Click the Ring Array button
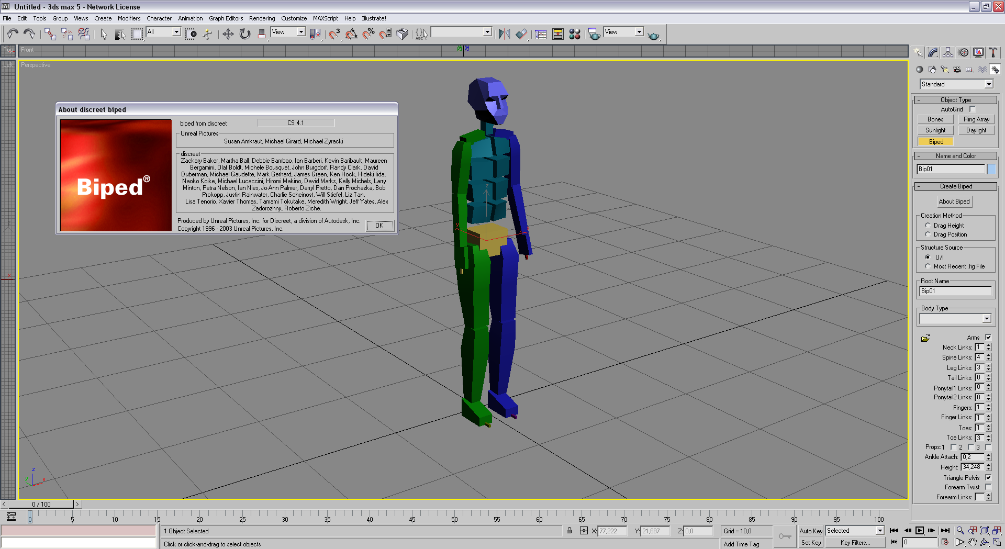This screenshot has width=1005, height=549. pyautogui.click(x=976, y=120)
